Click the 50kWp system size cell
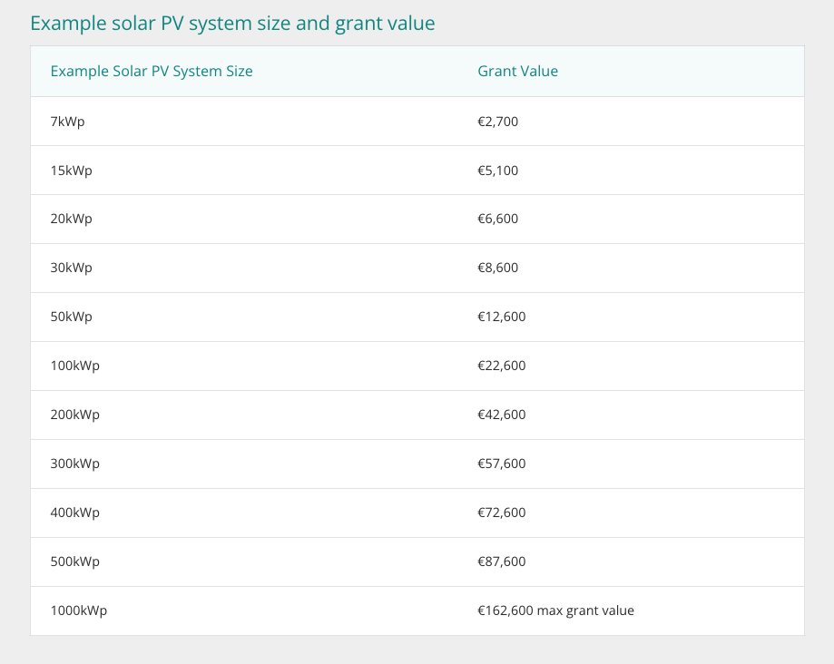 point(72,317)
